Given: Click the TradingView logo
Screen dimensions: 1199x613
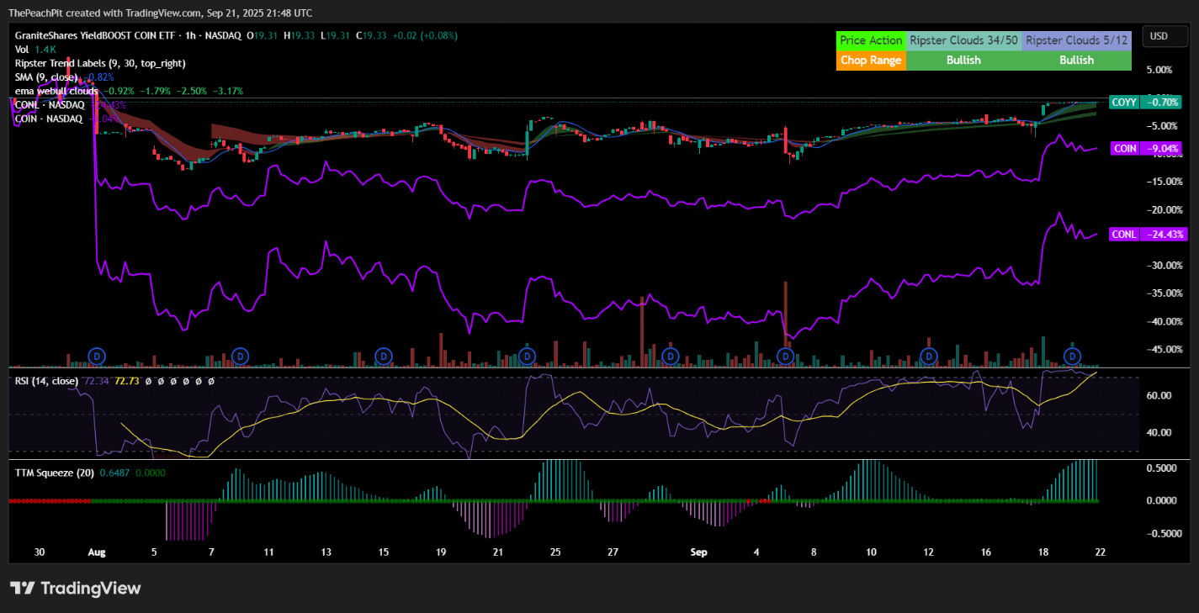Looking at the screenshot, I should coord(76,588).
